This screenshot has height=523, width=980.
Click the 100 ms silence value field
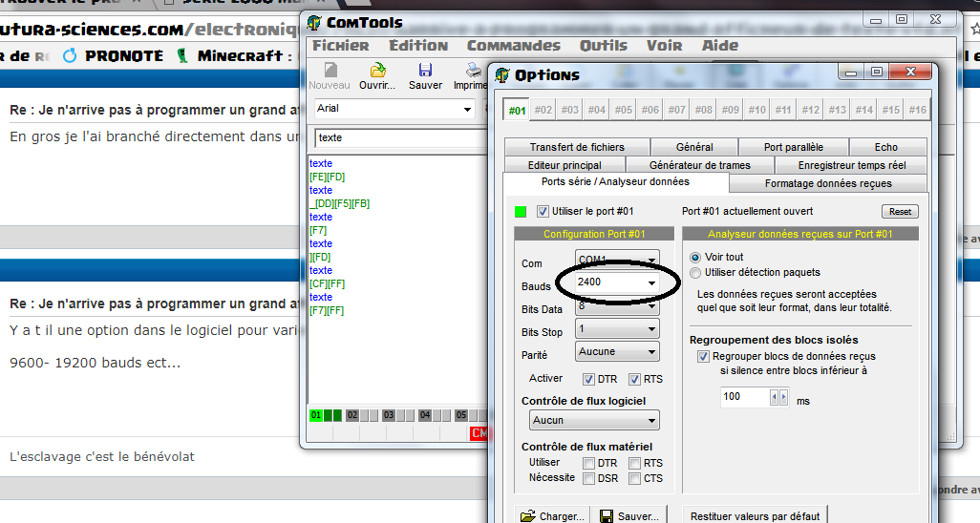745,397
